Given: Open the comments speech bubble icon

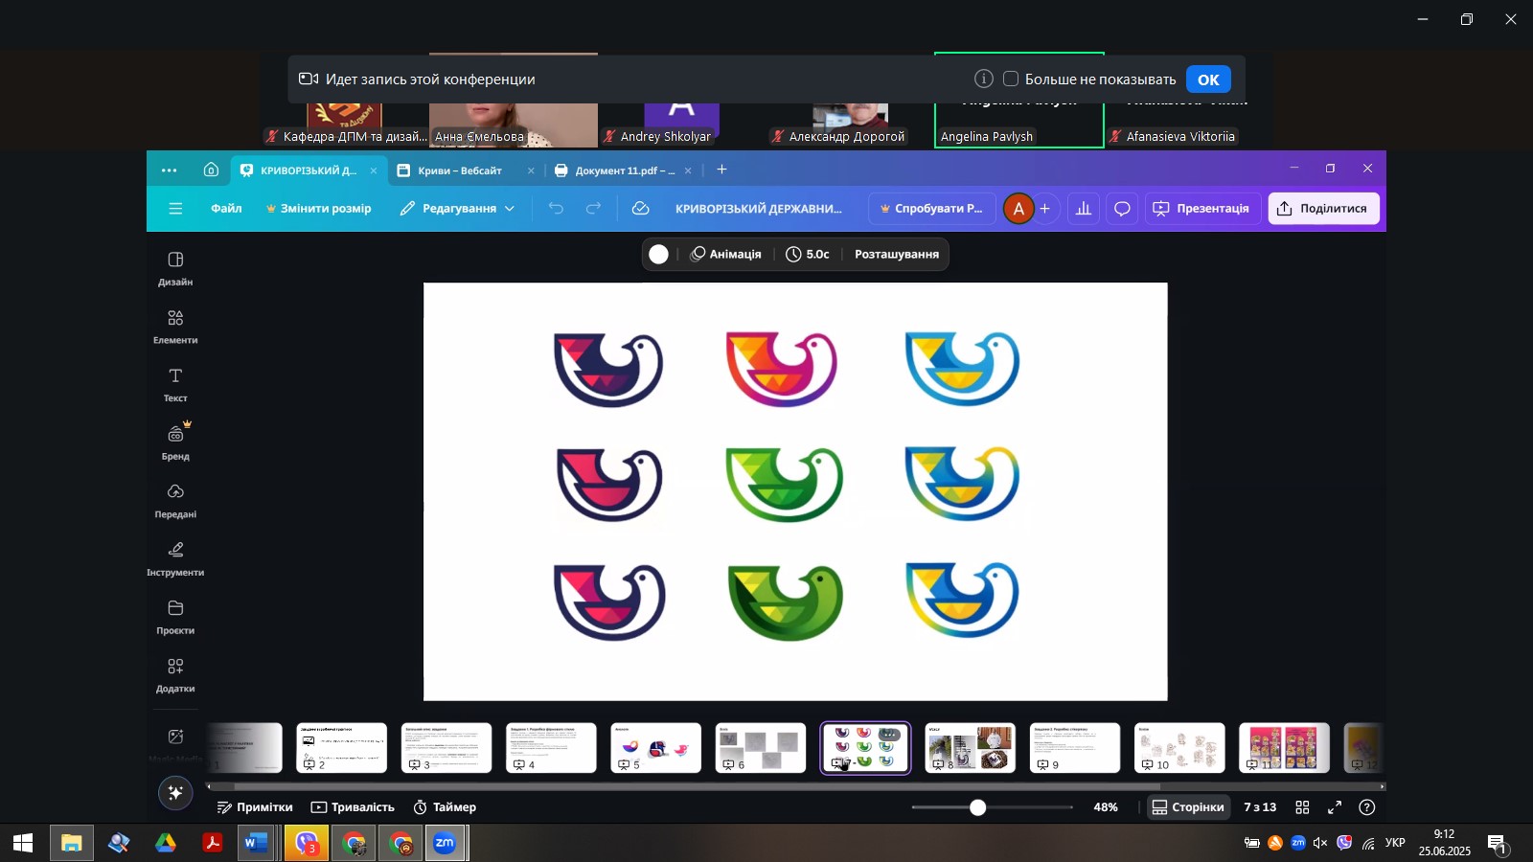Looking at the screenshot, I should [x=1122, y=209].
